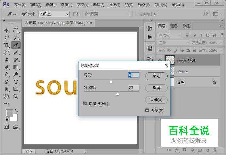This screenshot has height=155, width=226.
Task: Select the Hand tool
Action: (x=7, y=96)
